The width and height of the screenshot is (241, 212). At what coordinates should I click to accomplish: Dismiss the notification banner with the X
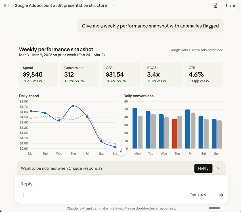point(218,168)
